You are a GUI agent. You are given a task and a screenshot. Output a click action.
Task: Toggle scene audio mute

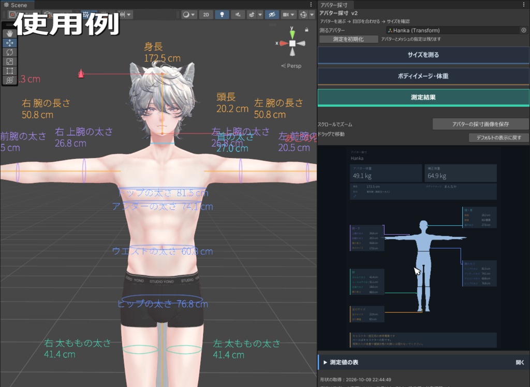[x=238, y=15]
